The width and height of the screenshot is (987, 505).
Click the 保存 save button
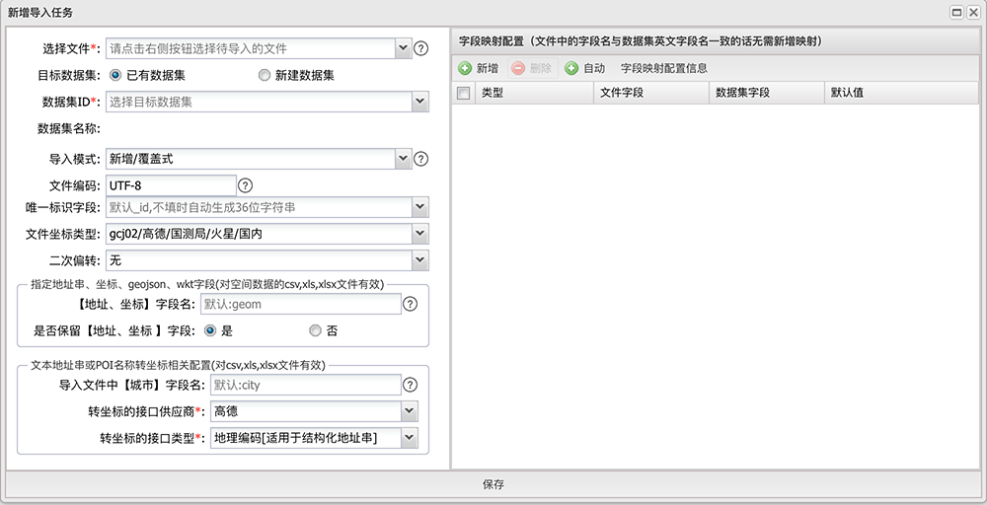[x=493, y=484]
